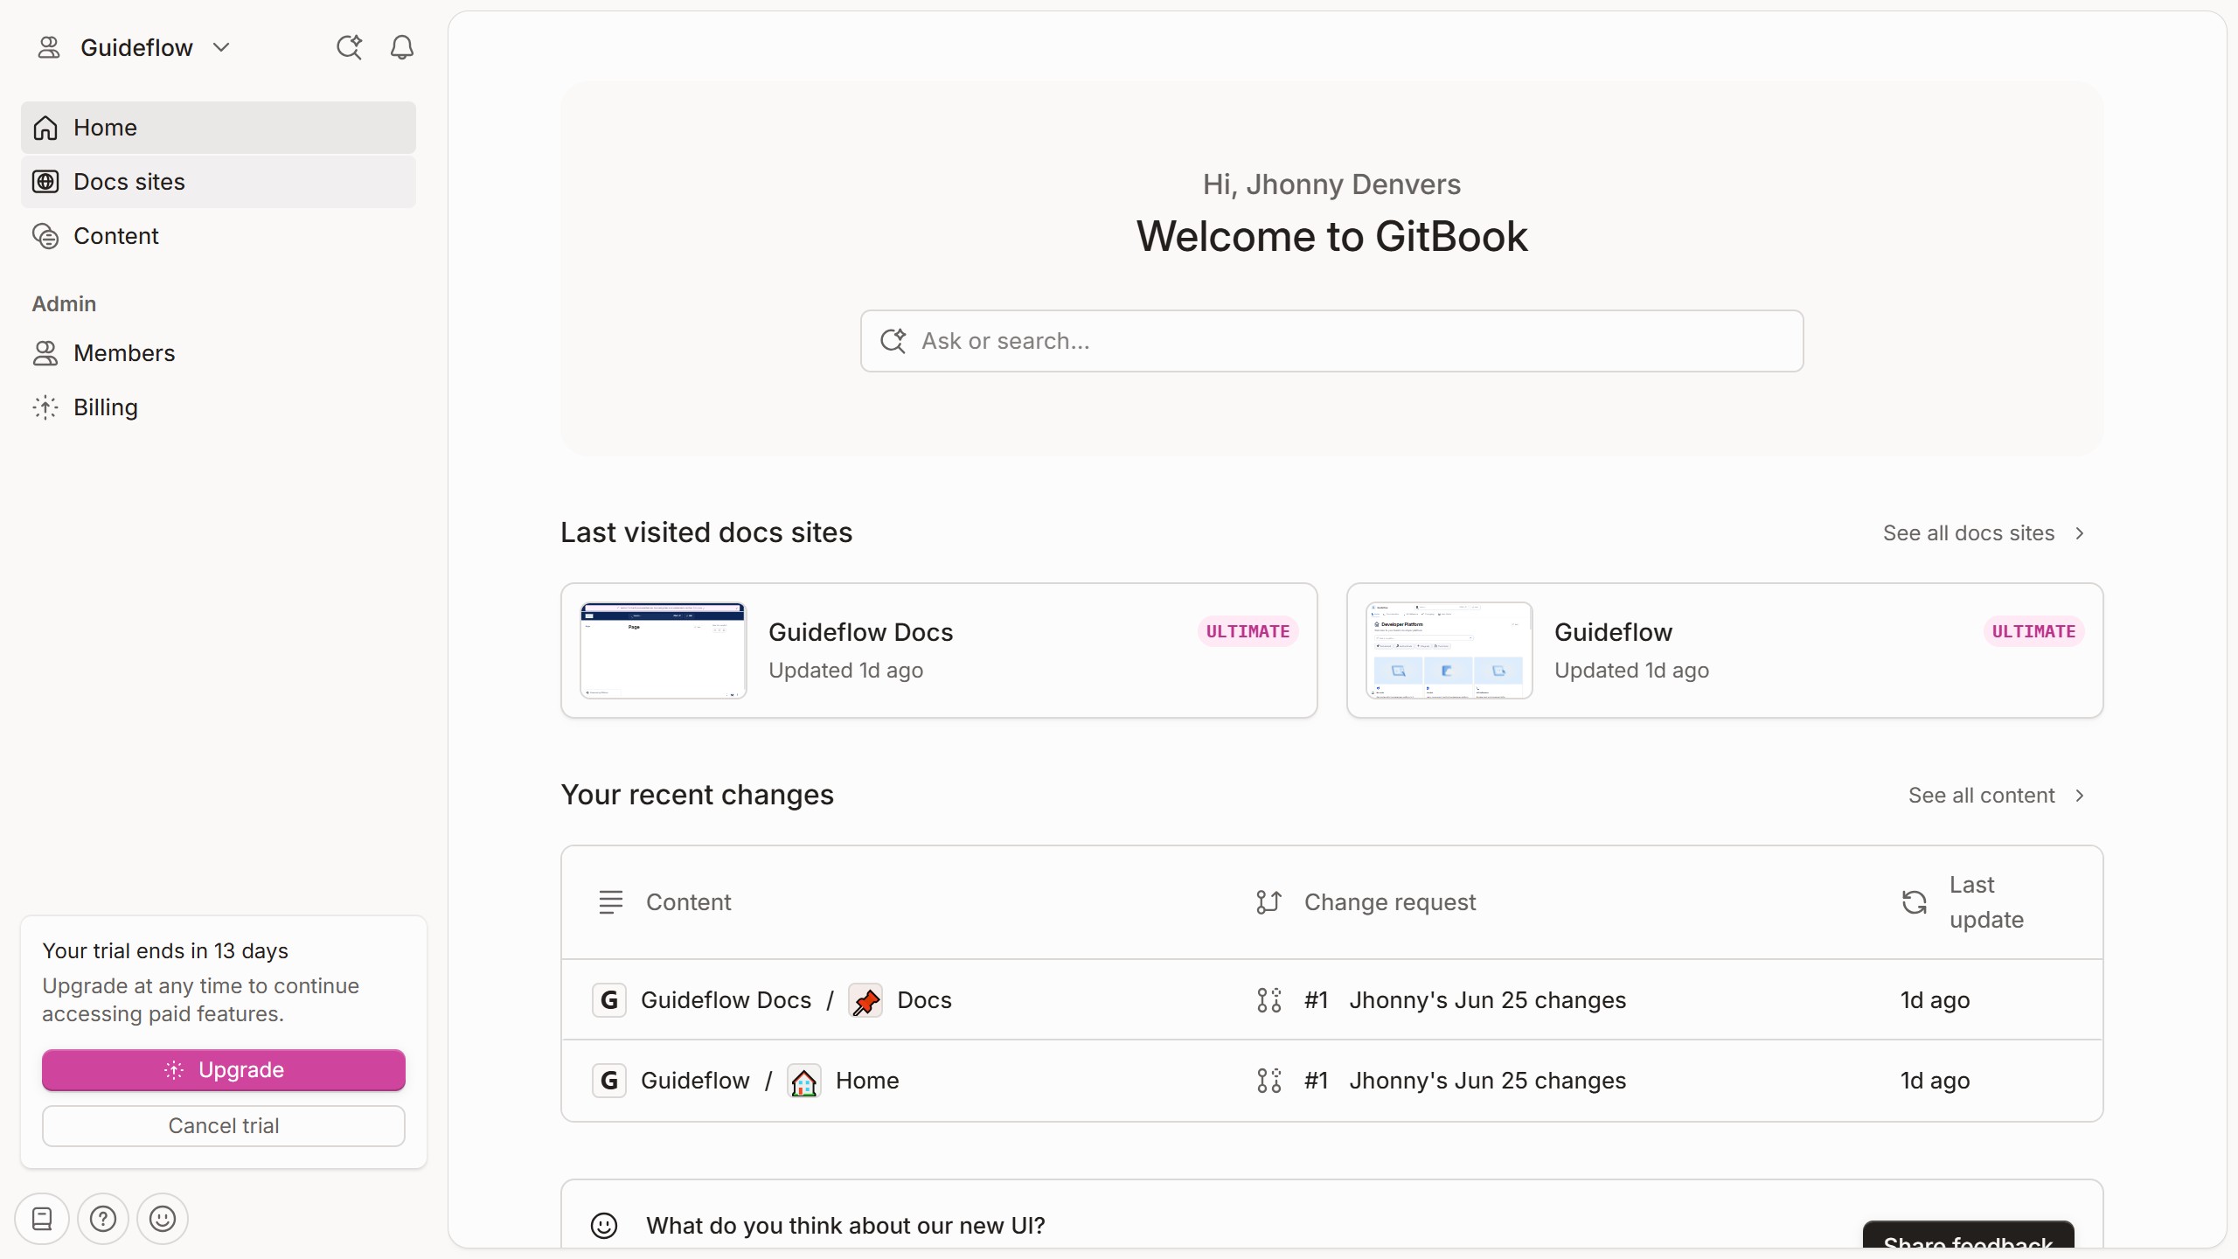Screen dimensions: 2238x1259
Task: Click the ULTIMATE badge on Guideflow card
Action: pyautogui.click(x=2033, y=631)
